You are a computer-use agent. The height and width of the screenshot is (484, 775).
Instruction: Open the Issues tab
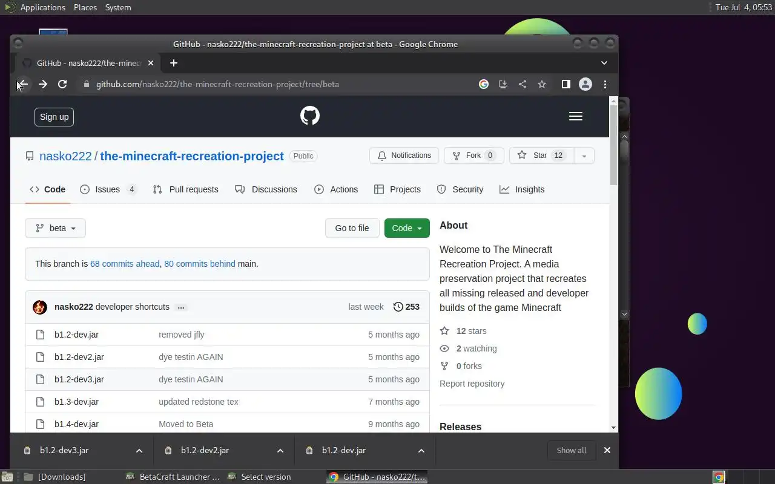[x=108, y=189]
